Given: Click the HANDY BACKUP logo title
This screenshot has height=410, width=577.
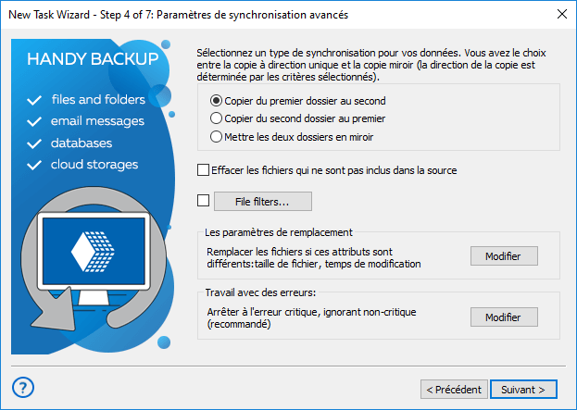Looking at the screenshot, I should point(93,60).
